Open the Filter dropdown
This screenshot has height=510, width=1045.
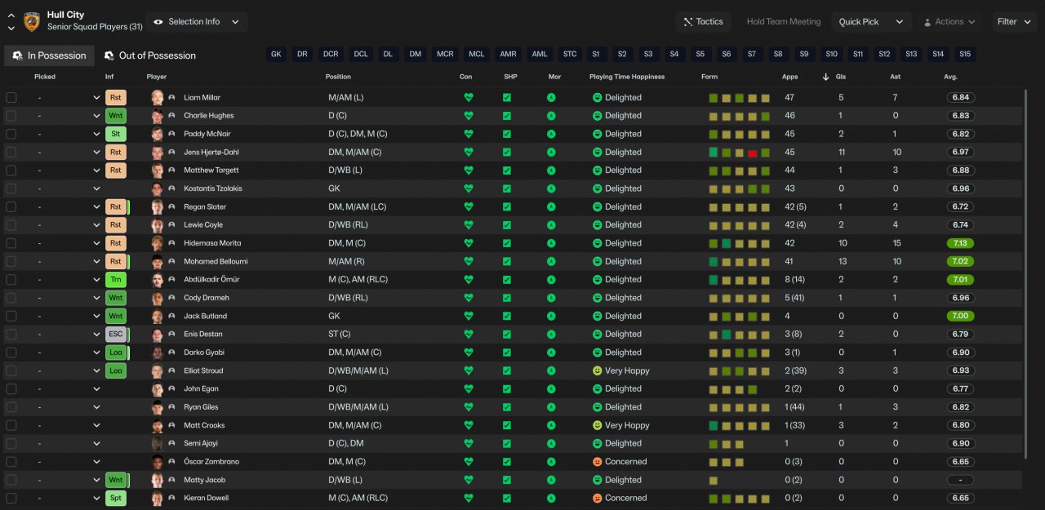[1015, 22]
